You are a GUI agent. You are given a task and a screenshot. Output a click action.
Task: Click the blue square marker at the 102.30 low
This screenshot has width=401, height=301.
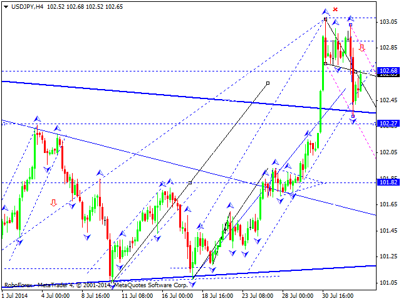coord(353,116)
